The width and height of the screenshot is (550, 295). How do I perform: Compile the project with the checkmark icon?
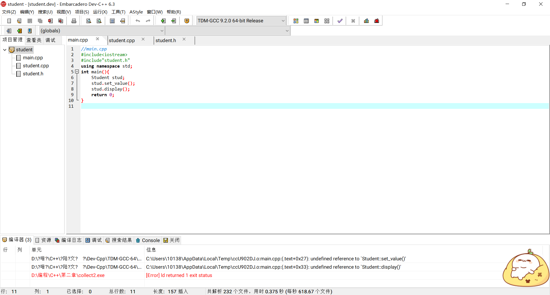[340, 21]
